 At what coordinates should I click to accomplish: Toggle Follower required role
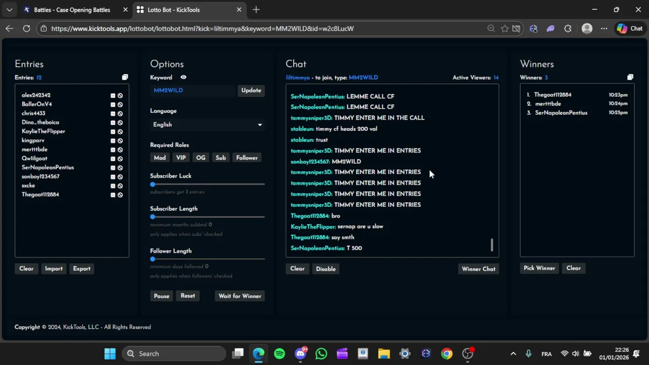point(247,158)
